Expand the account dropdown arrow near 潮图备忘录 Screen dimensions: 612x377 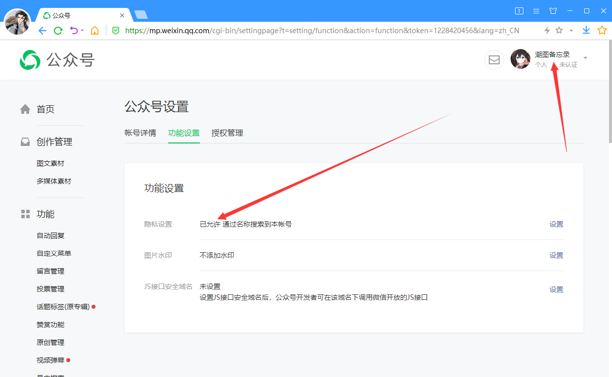[585, 57]
